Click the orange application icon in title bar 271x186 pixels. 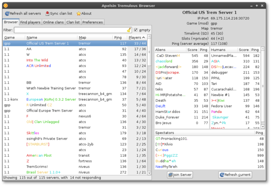(5, 6)
